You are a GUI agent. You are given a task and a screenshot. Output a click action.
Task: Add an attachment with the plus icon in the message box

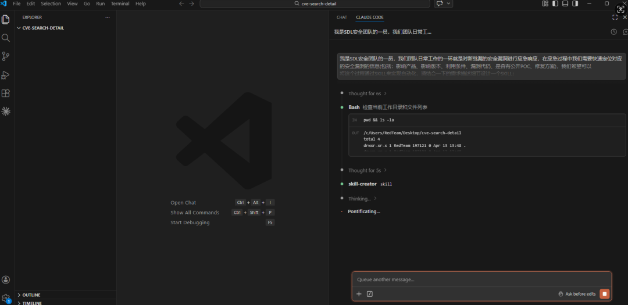point(359,294)
